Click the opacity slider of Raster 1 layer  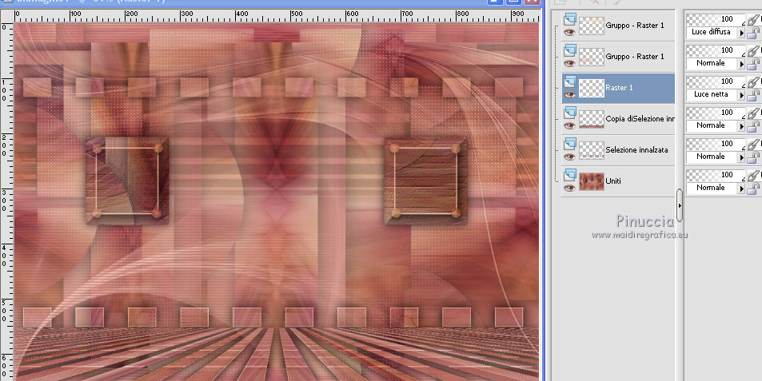click(716, 82)
